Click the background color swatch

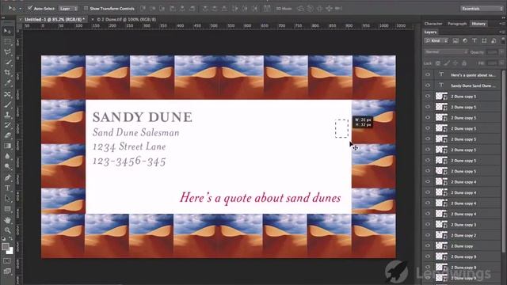(x=10, y=250)
